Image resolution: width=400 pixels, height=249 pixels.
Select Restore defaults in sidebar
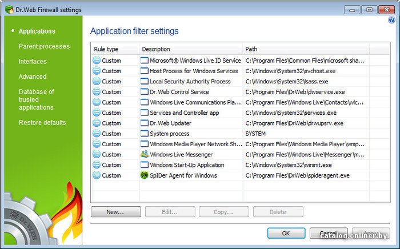(x=42, y=122)
